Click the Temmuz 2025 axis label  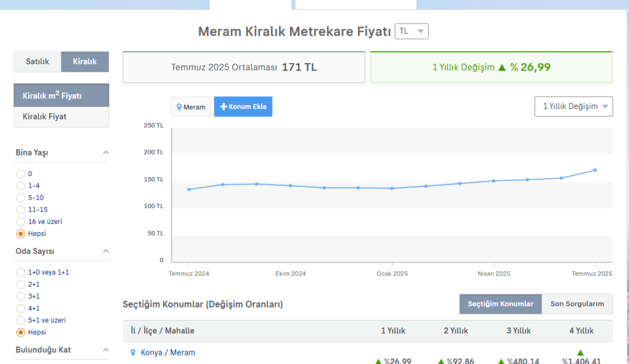pos(592,274)
